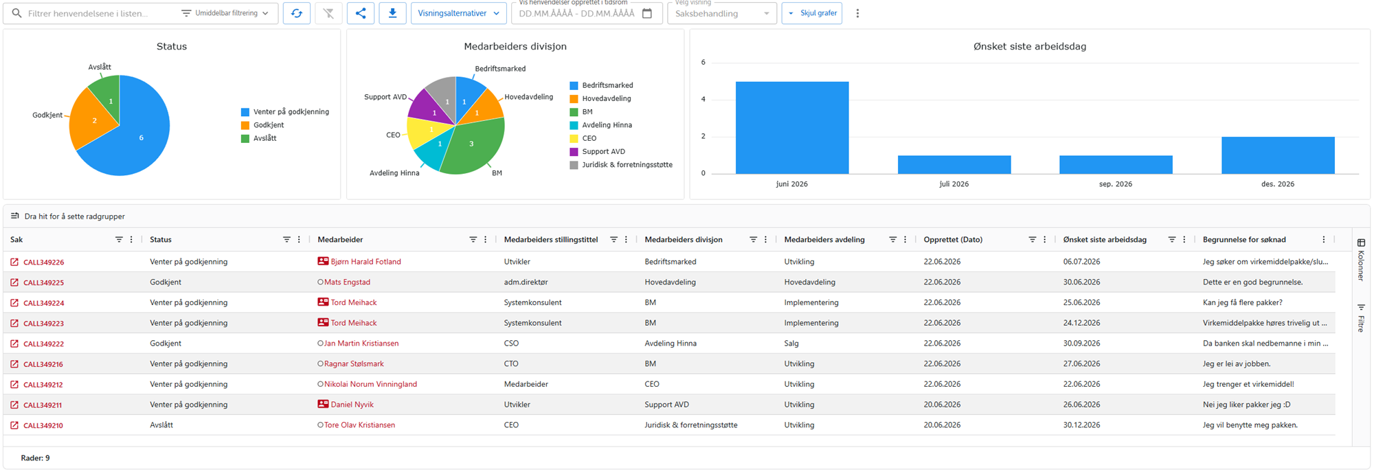Sort by Opprettet (Dato) column header
This screenshot has width=1374, height=470.
click(x=953, y=240)
